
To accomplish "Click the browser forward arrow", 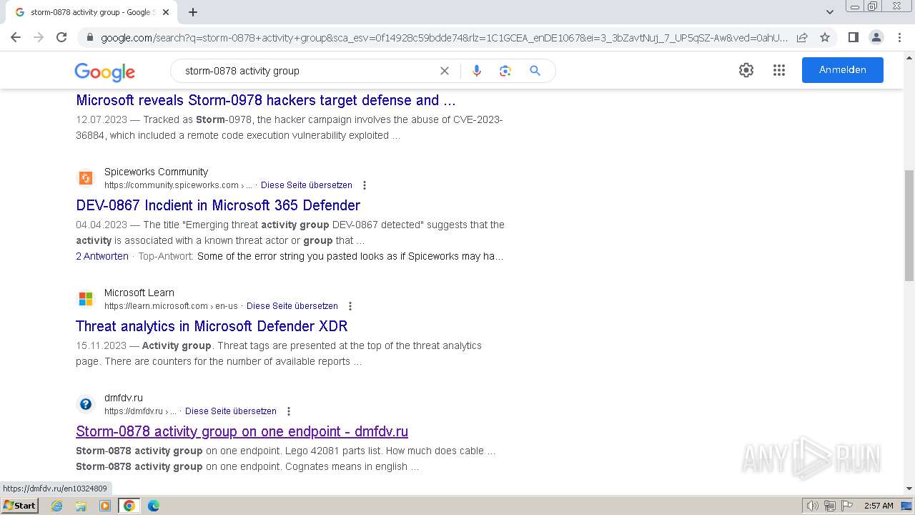I will tap(39, 37).
